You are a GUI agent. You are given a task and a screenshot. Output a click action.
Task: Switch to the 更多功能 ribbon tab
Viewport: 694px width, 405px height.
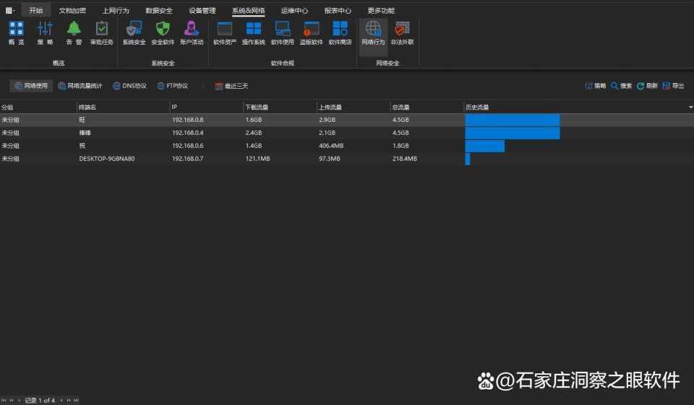click(381, 10)
